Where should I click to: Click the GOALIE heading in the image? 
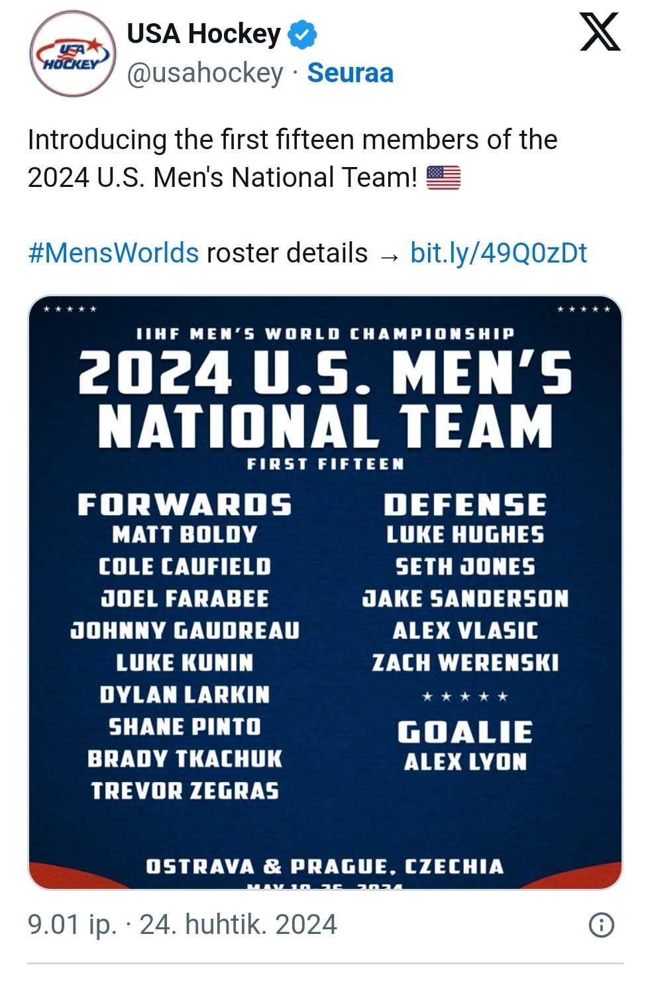click(465, 732)
